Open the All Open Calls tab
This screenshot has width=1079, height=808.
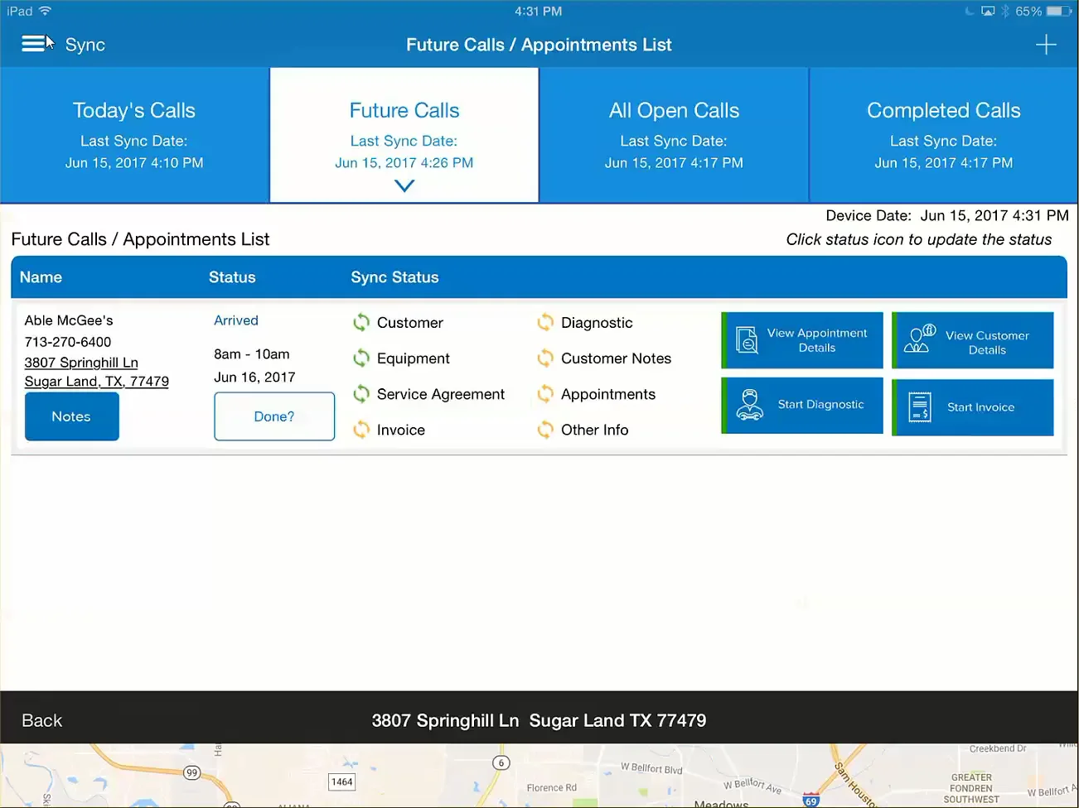674,135
